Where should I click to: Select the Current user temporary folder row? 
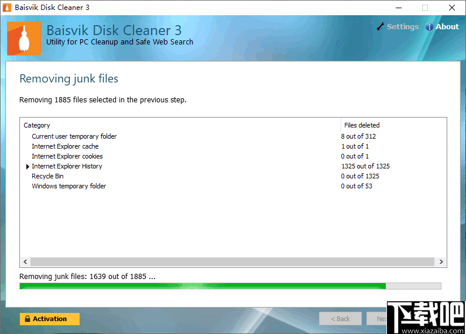tap(234, 136)
